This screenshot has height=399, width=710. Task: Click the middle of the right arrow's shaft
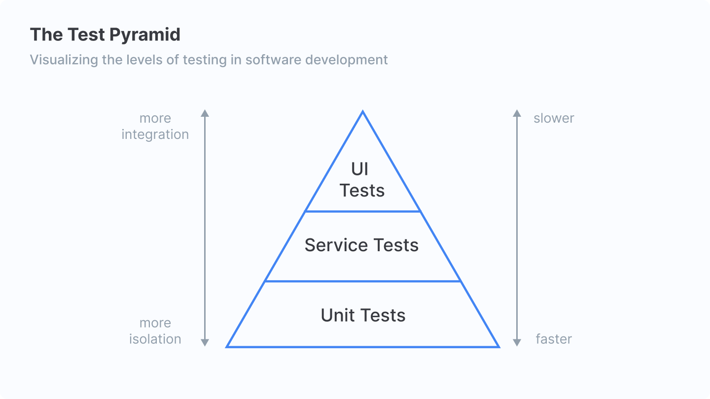point(517,228)
